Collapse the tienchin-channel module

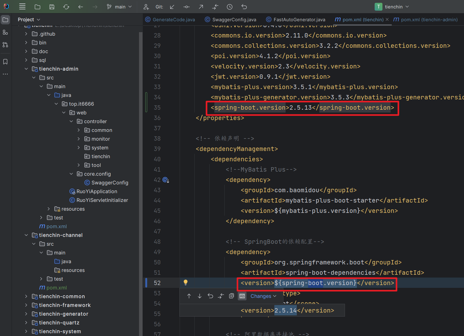click(26, 235)
